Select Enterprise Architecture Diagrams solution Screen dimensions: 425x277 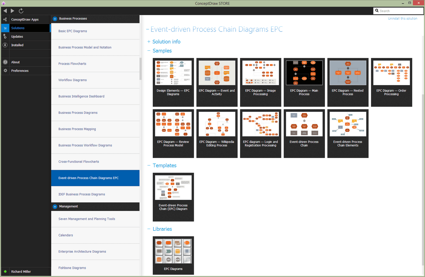(95, 251)
